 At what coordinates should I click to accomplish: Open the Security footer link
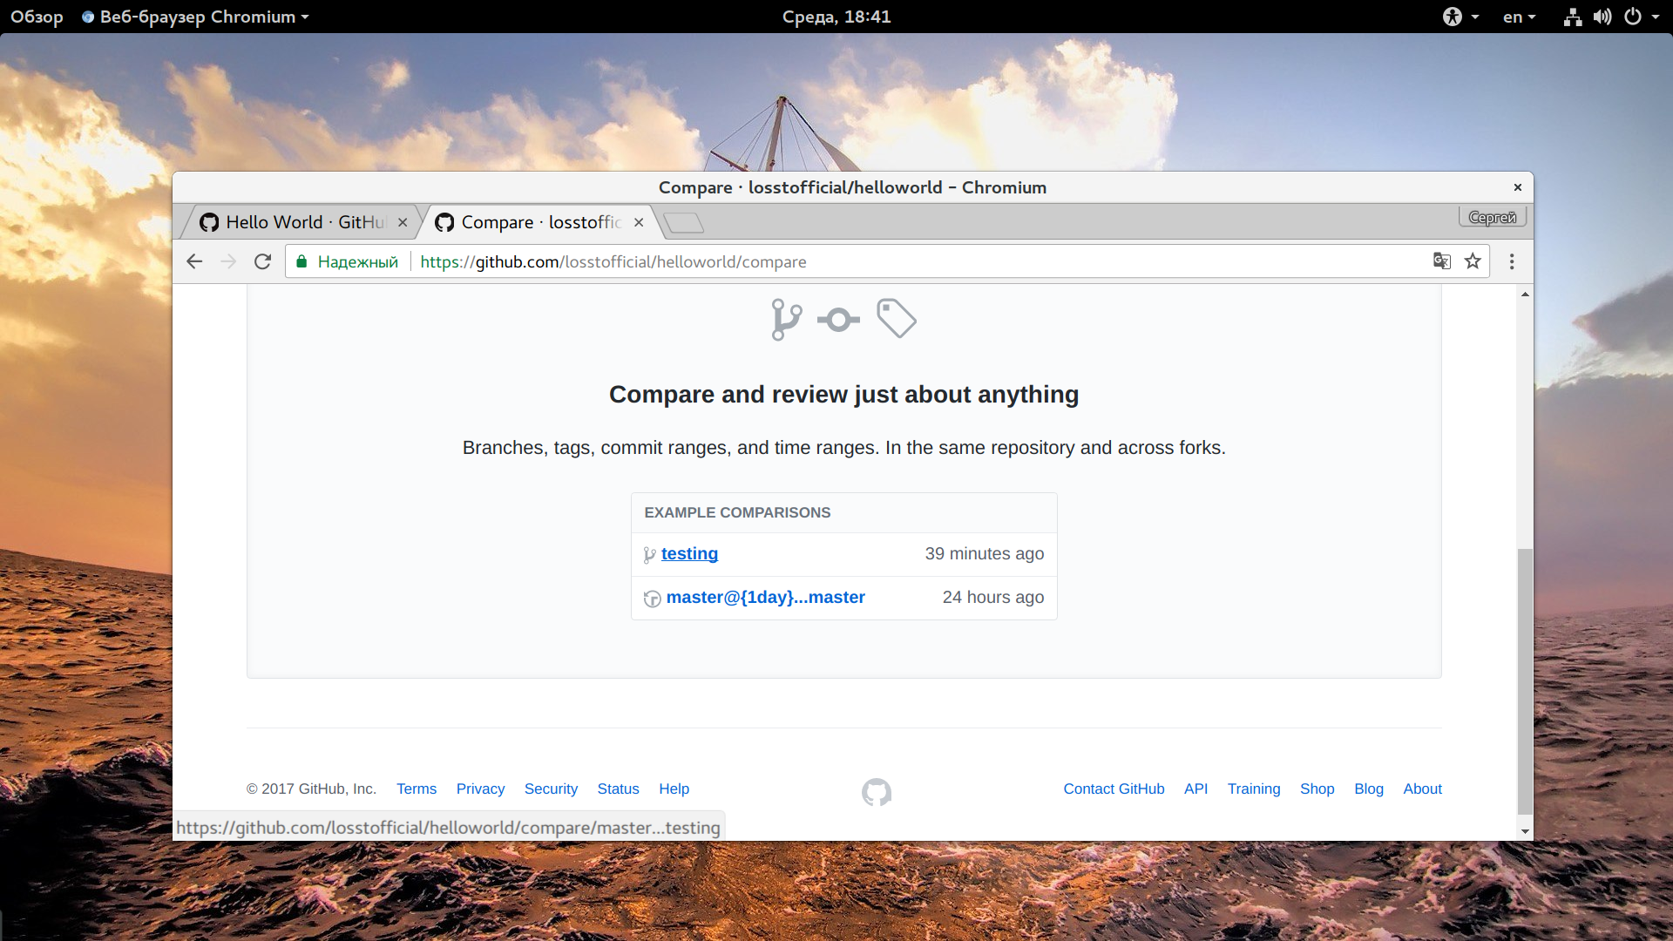click(551, 789)
